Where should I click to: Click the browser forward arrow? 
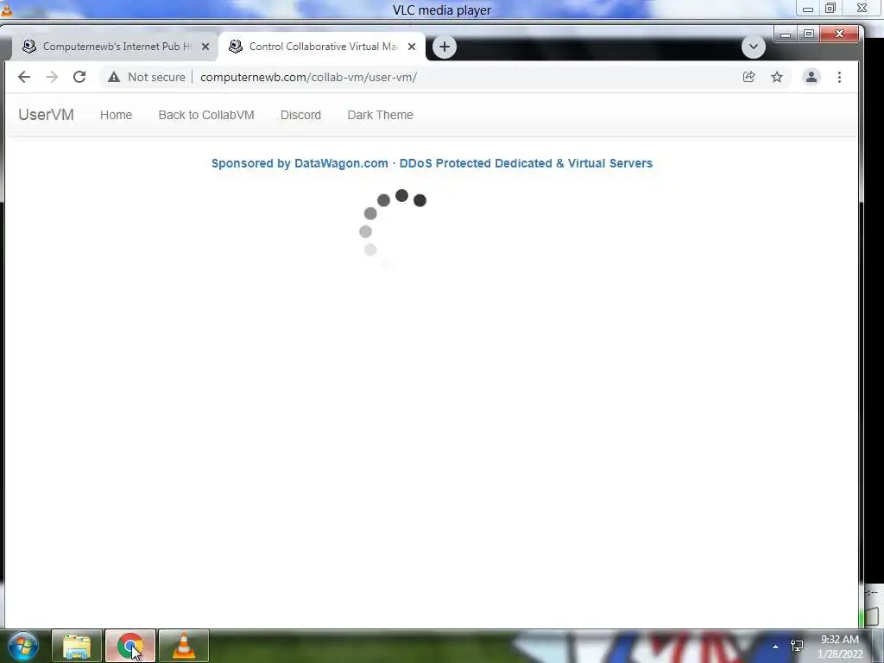point(52,77)
